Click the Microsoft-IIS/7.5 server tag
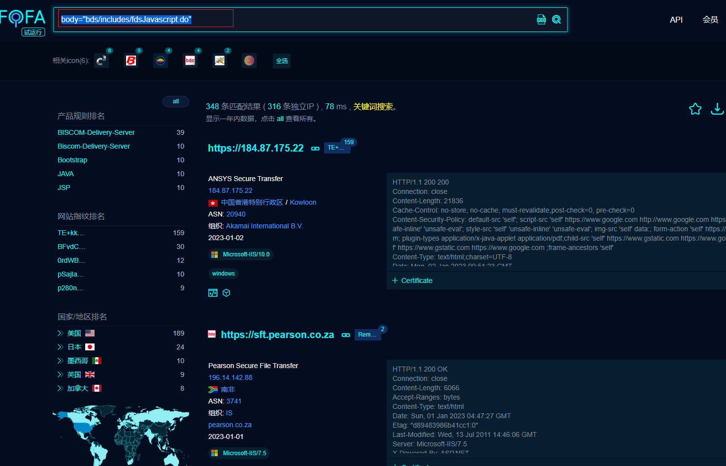Viewport: 726px width, 466px height. tap(239, 453)
